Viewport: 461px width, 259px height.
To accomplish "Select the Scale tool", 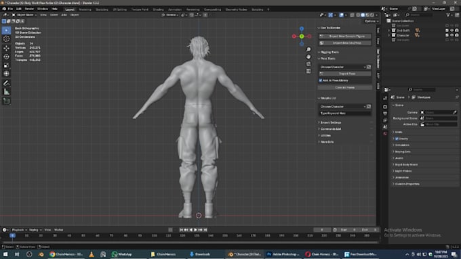I will (x=6, y=66).
